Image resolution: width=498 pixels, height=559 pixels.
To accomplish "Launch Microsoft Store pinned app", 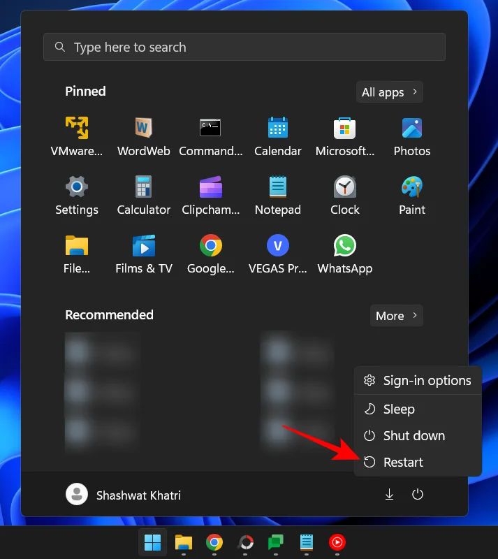I will (345, 136).
